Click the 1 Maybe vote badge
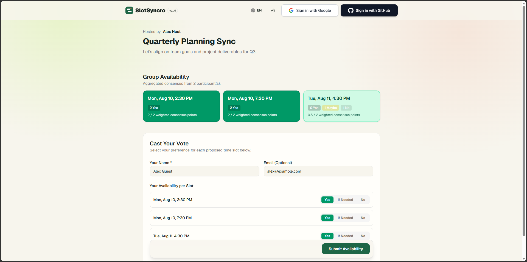The image size is (527, 262). pos(330,108)
